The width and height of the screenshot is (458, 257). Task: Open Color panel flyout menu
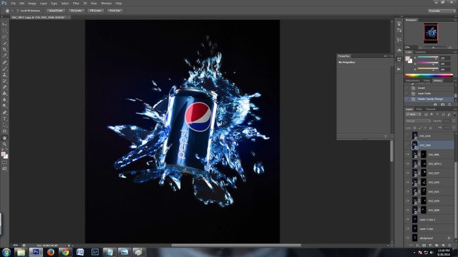[x=455, y=52]
